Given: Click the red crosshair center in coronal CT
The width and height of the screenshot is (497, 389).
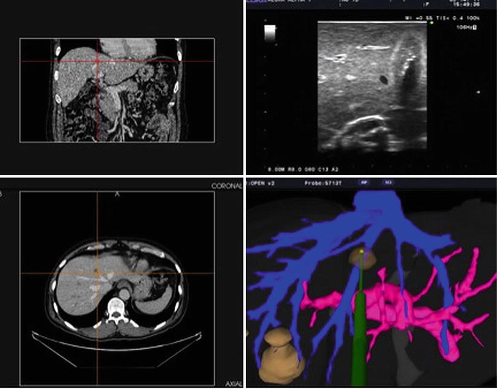Looking at the screenshot, I should pos(97,61).
